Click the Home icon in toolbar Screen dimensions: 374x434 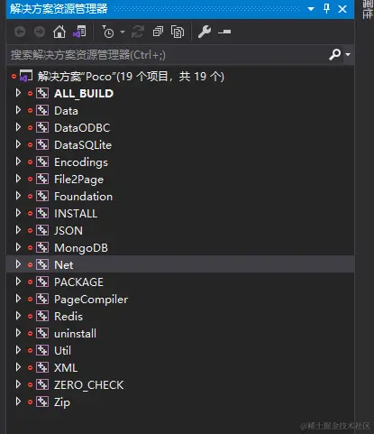(x=59, y=32)
